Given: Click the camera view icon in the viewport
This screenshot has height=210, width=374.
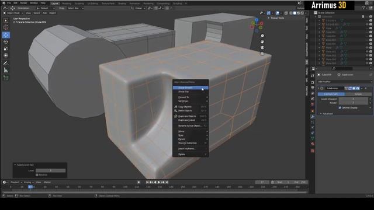Looking at the screenshot, I should [262, 48].
